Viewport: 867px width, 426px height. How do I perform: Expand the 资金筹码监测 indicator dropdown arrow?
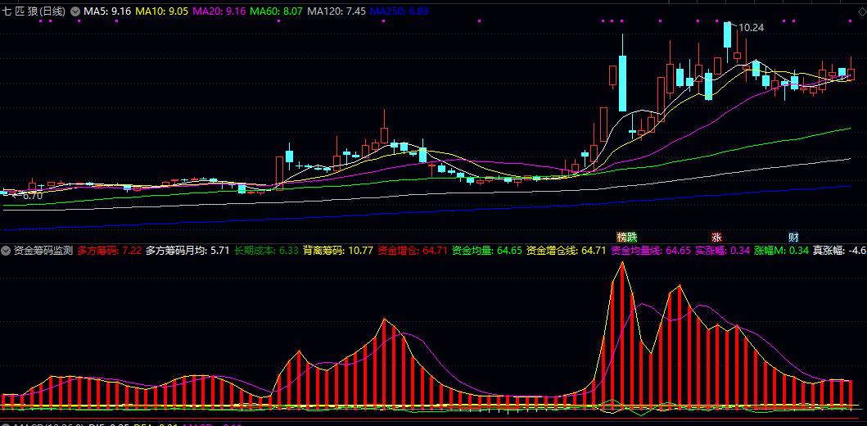(7, 251)
